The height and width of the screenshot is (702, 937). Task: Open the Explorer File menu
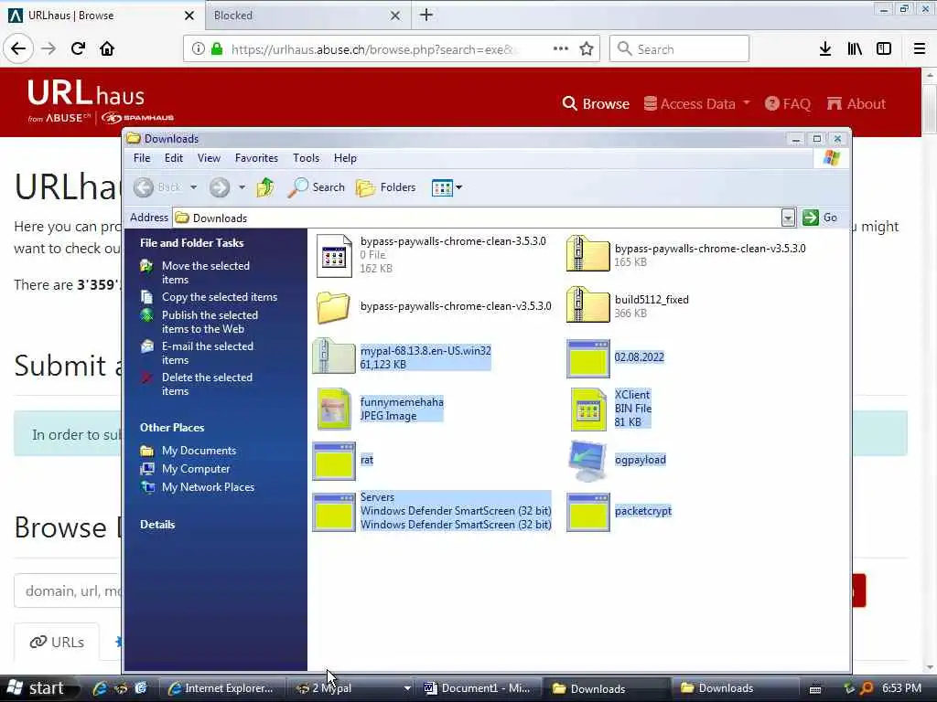click(x=142, y=158)
